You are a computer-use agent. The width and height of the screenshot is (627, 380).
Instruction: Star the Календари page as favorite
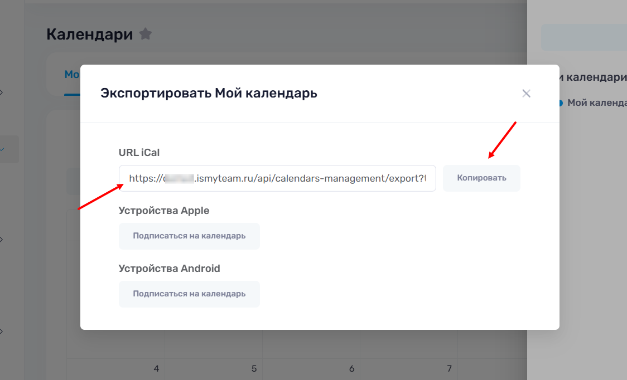146,34
